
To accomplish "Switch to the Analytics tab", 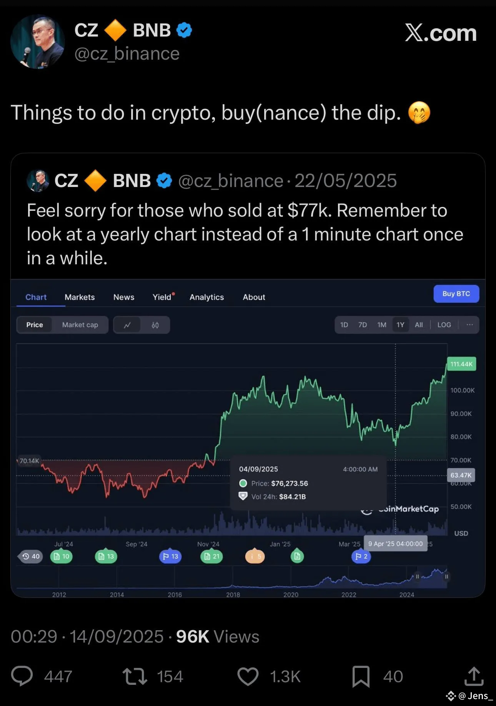I will point(206,297).
